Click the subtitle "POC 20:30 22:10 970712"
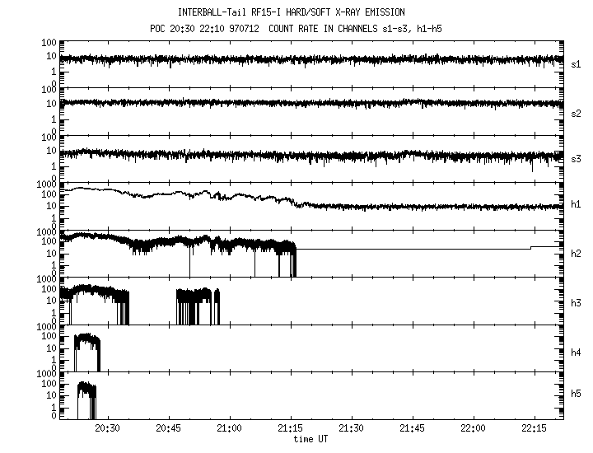The image size is (593, 453). (204, 29)
